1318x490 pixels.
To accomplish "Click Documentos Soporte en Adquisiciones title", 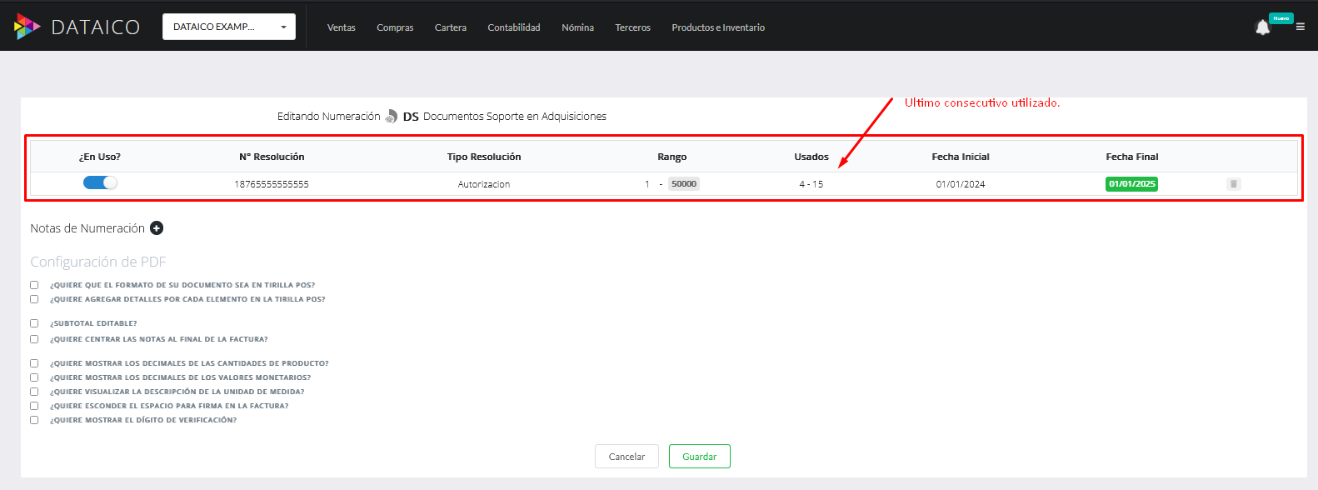I will click(x=515, y=117).
